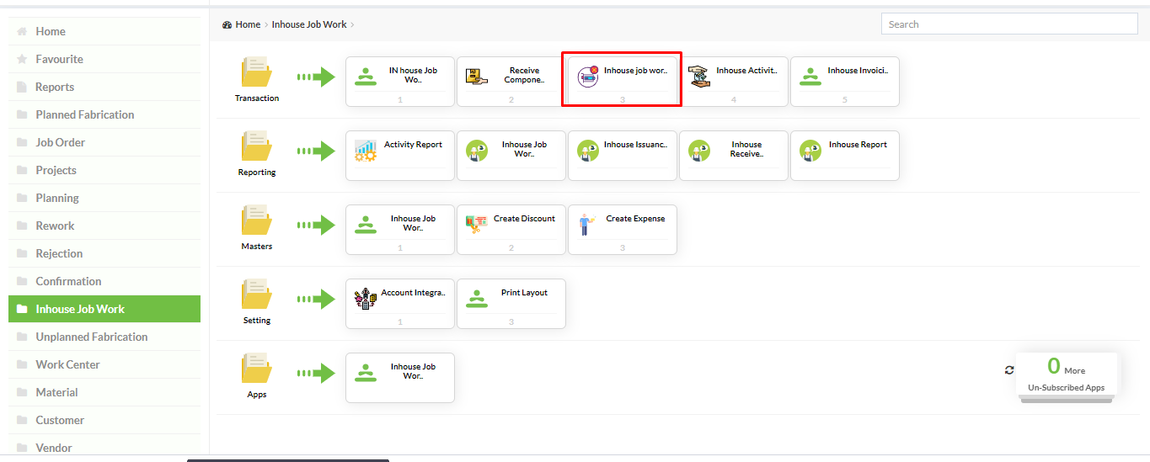Viewport: 1150px width, 462px height.
Task: Click the Setting folder icon
Action: click(x=256, y=295)
